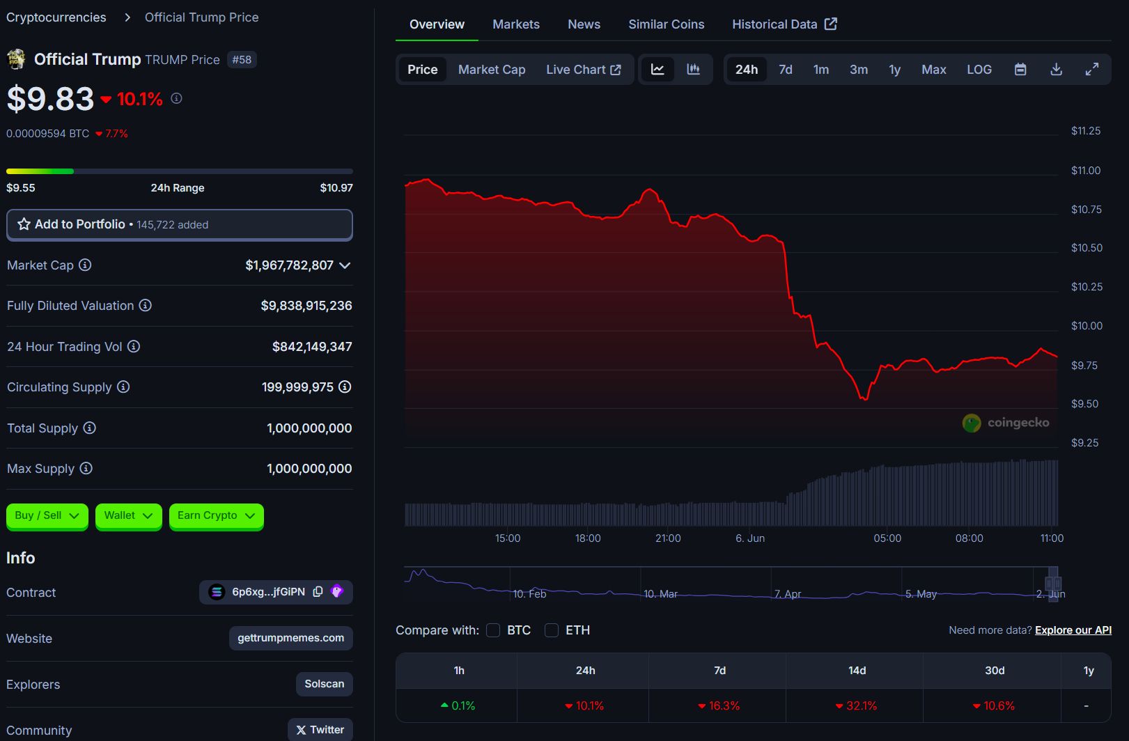
Task: Expand the Market Cap chevron
Action: tap(345, 265)
